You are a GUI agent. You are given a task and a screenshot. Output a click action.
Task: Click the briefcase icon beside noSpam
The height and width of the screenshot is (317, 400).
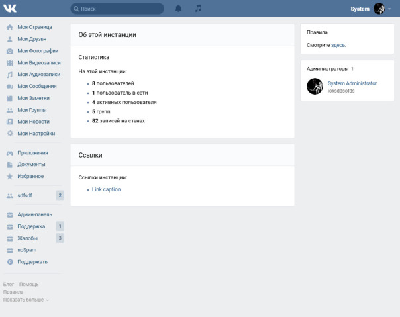click(10, 250)
